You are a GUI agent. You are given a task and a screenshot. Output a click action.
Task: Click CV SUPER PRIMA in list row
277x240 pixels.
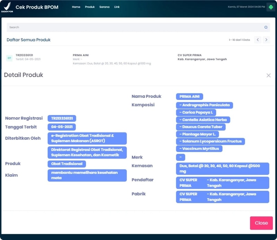(x=189, y=55)
